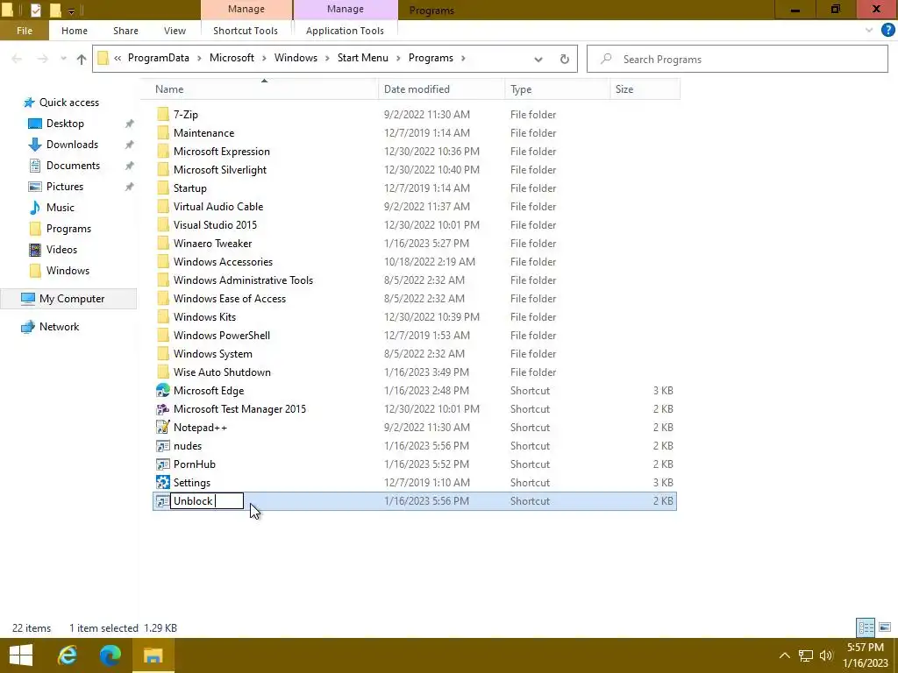This screenshot has width=898, height=673.
Task: Sort by the Size column header
Action: tap(645, 89)
